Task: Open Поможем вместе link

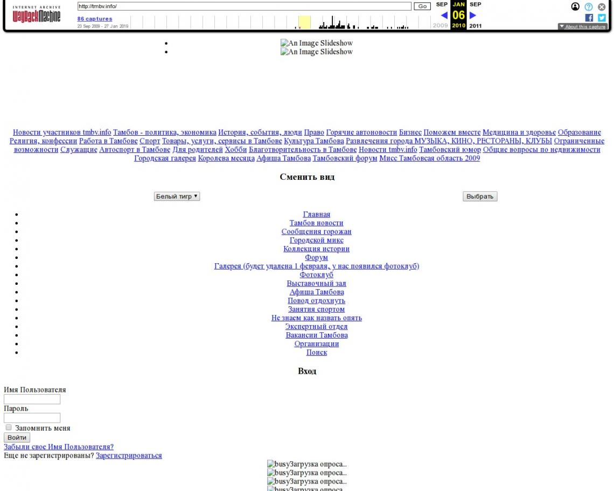Action: pos(452,132)
